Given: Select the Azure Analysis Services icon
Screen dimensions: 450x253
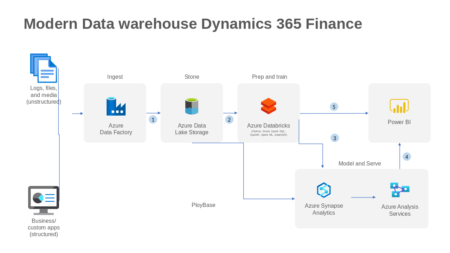Looking at the screenshot, I should 400,190.
